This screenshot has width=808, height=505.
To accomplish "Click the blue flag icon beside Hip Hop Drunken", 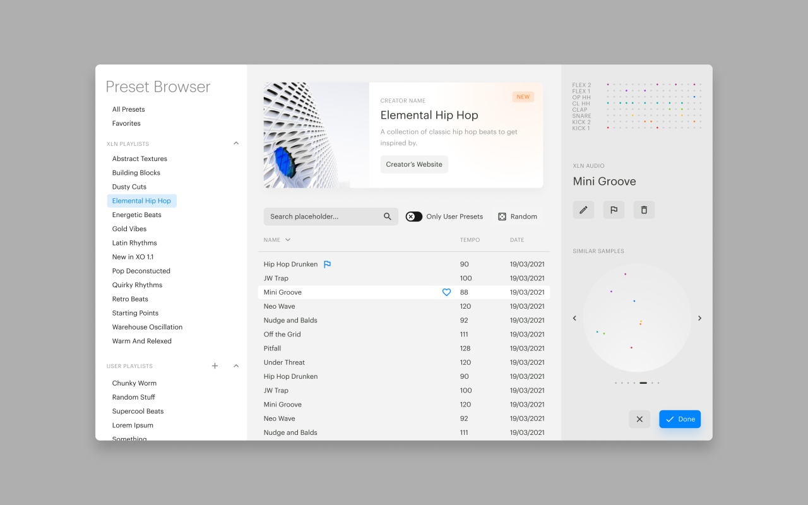I will tap(327, 264).
